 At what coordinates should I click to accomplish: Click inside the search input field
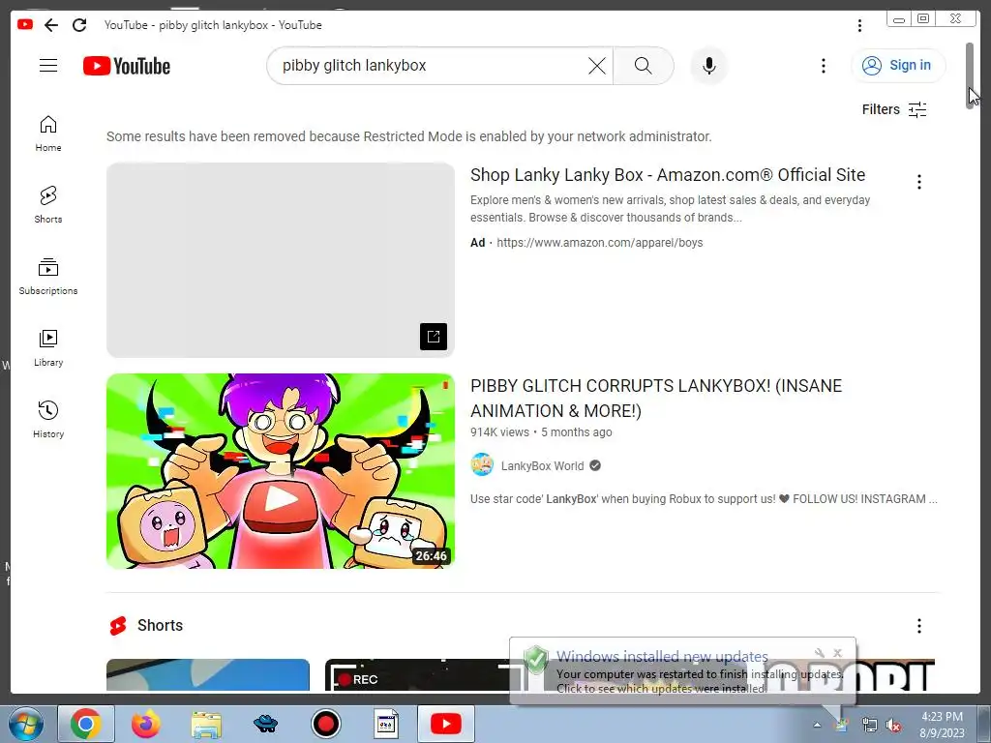coord(430,66)
